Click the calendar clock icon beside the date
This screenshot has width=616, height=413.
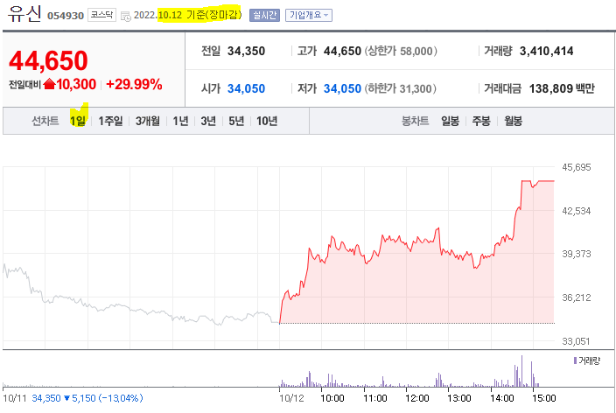click(x=126, y=16)
